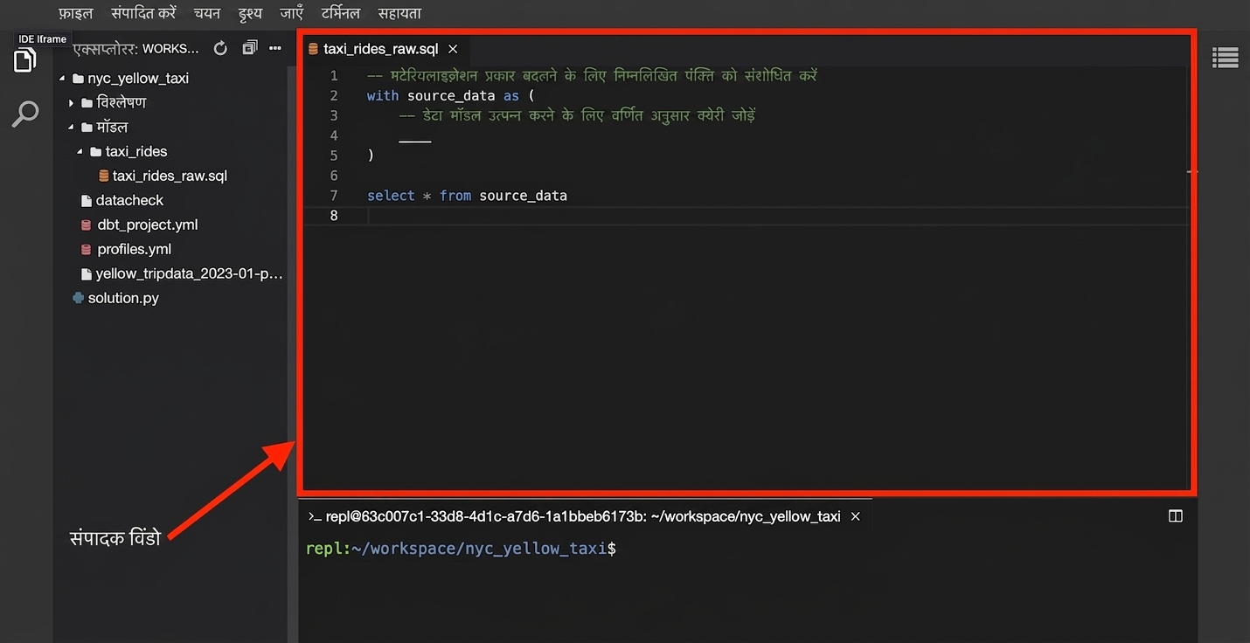This screenshot has height=643, width=1250.
Task: Click the Hindi comment on line 1
Action: point(592,75)
